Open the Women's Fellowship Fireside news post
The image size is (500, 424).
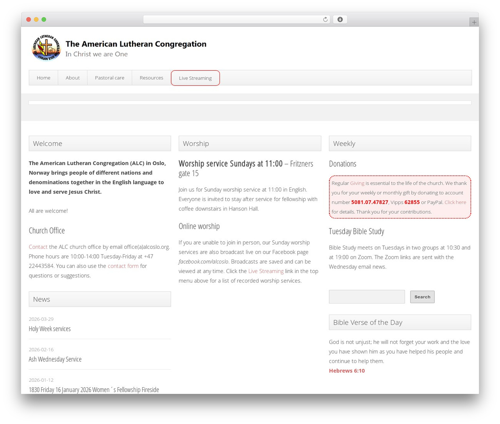coord(94,390)
